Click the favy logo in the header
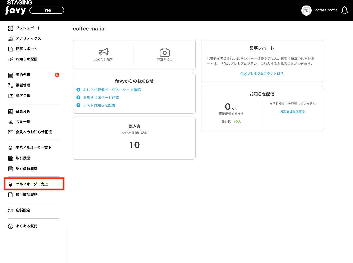This screenshot has height=263, width=353. pyautogui.click(x=16, y=11)
